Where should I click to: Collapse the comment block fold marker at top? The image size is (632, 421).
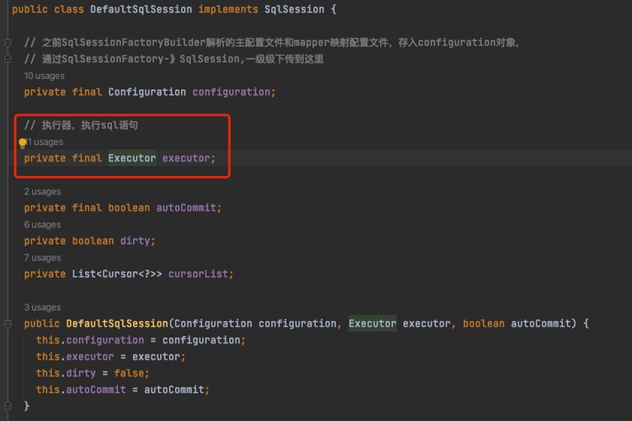8,42
